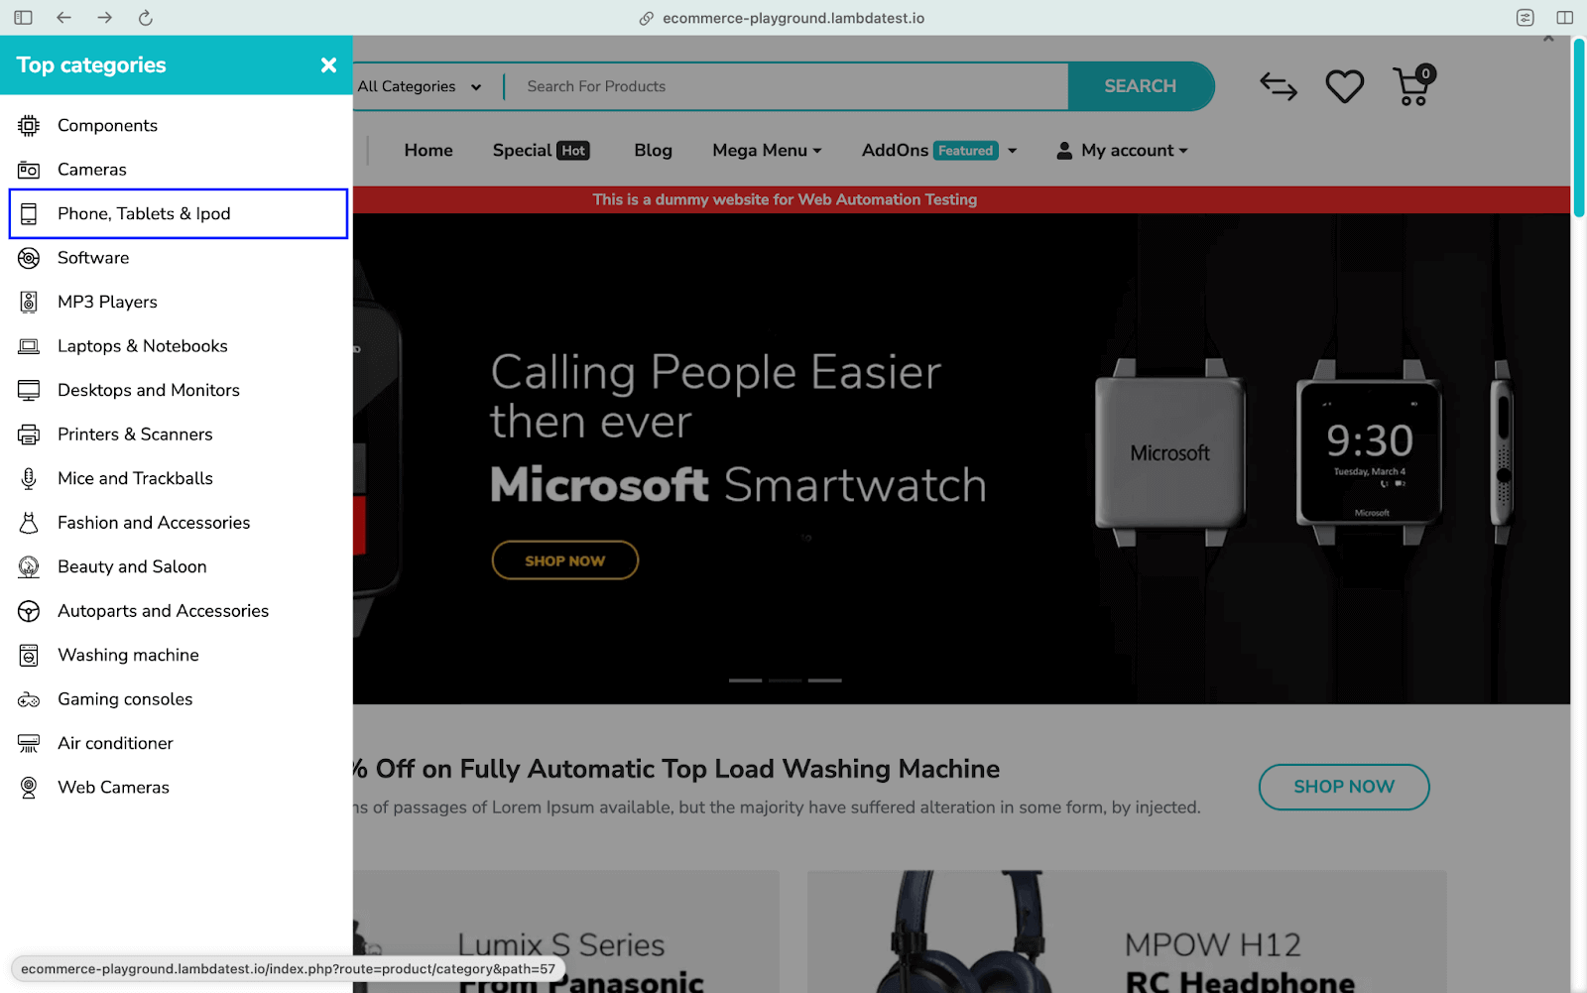Reload the page with the refresh icon

[145, 18]
